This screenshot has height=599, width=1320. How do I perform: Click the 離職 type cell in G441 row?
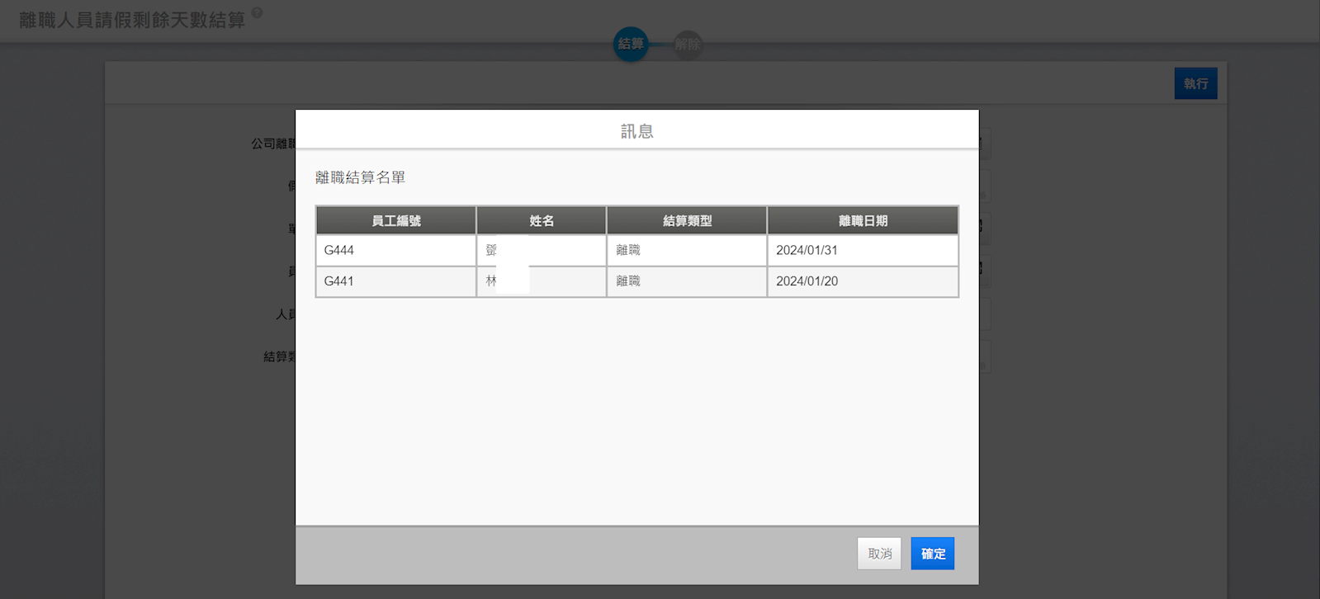point(686,281)
